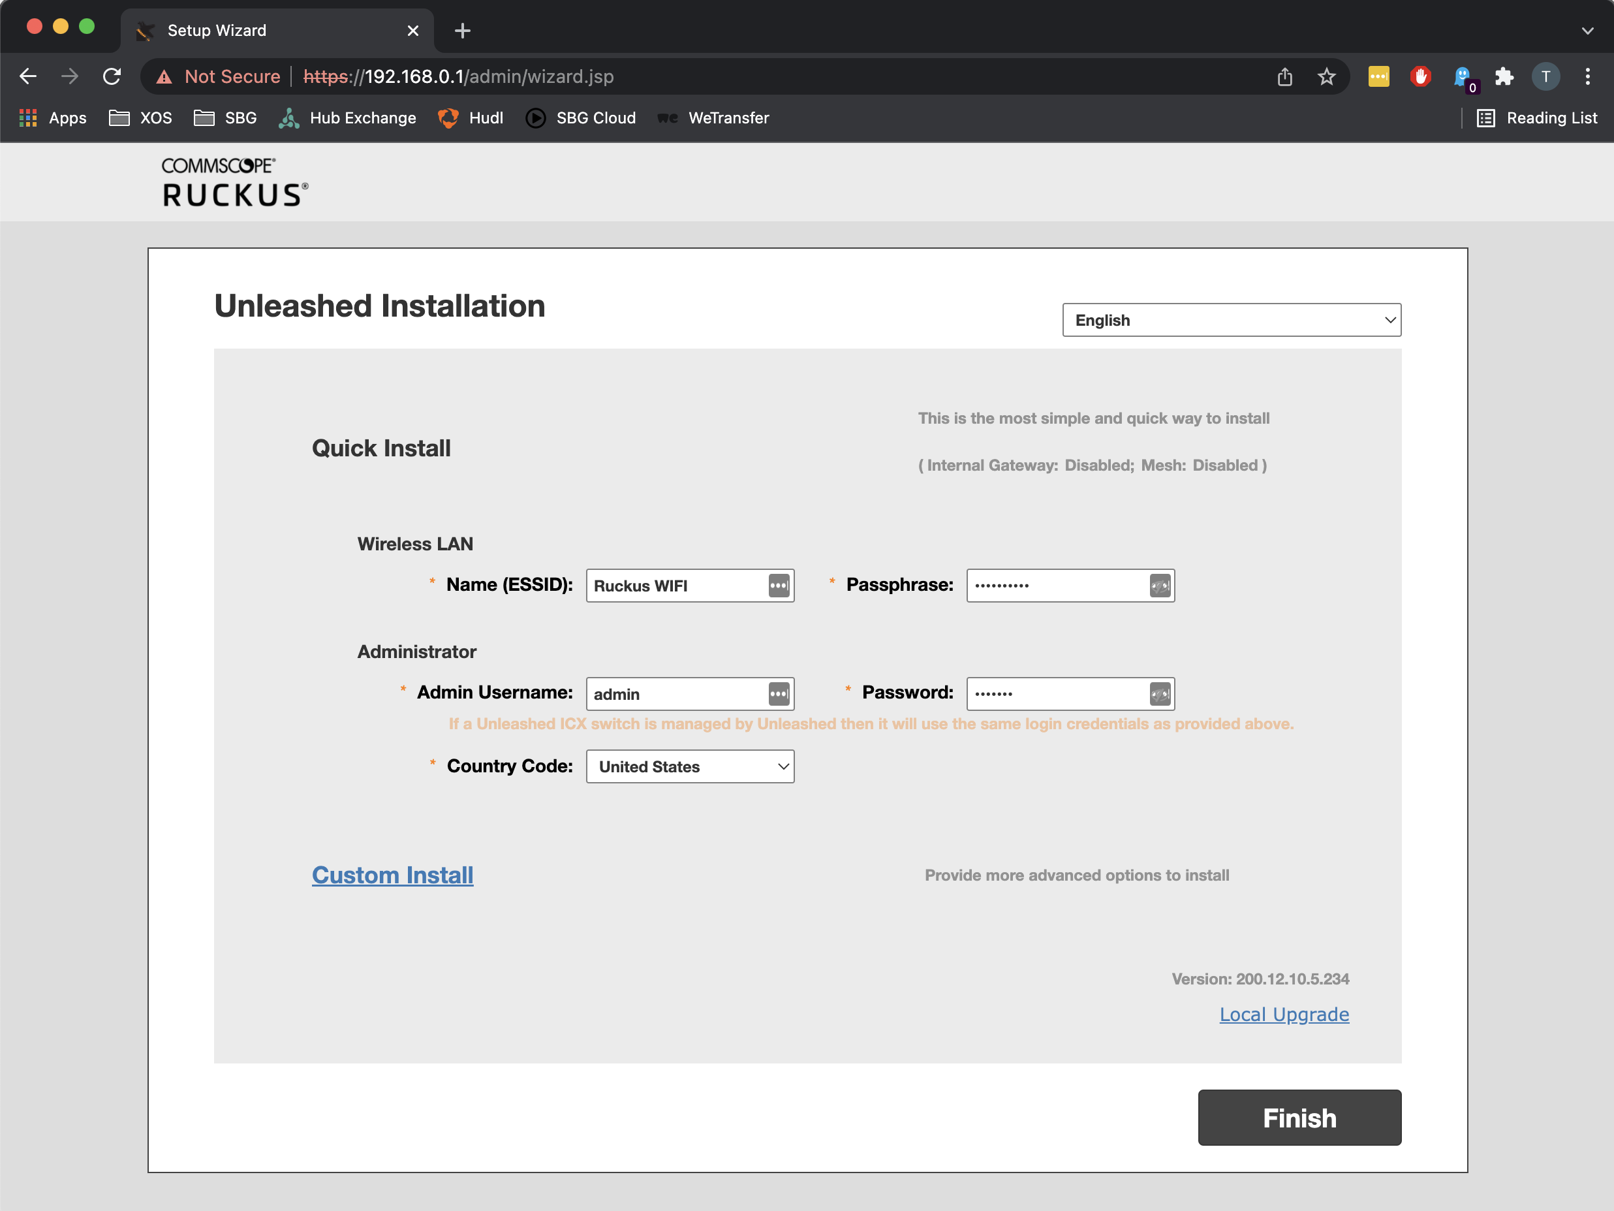The image size is (1614, 1211).
Task: Click the Administrator section label
Action: tap(416, 651)
